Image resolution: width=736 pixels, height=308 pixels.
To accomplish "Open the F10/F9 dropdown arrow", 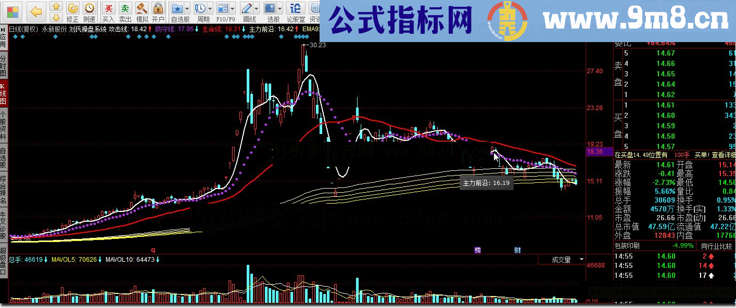I will 232,8.
